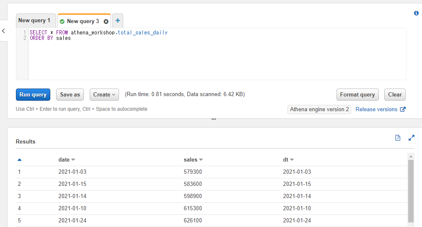
Task: Click dt cell 2021-01-24
Action: click(297, 220)
